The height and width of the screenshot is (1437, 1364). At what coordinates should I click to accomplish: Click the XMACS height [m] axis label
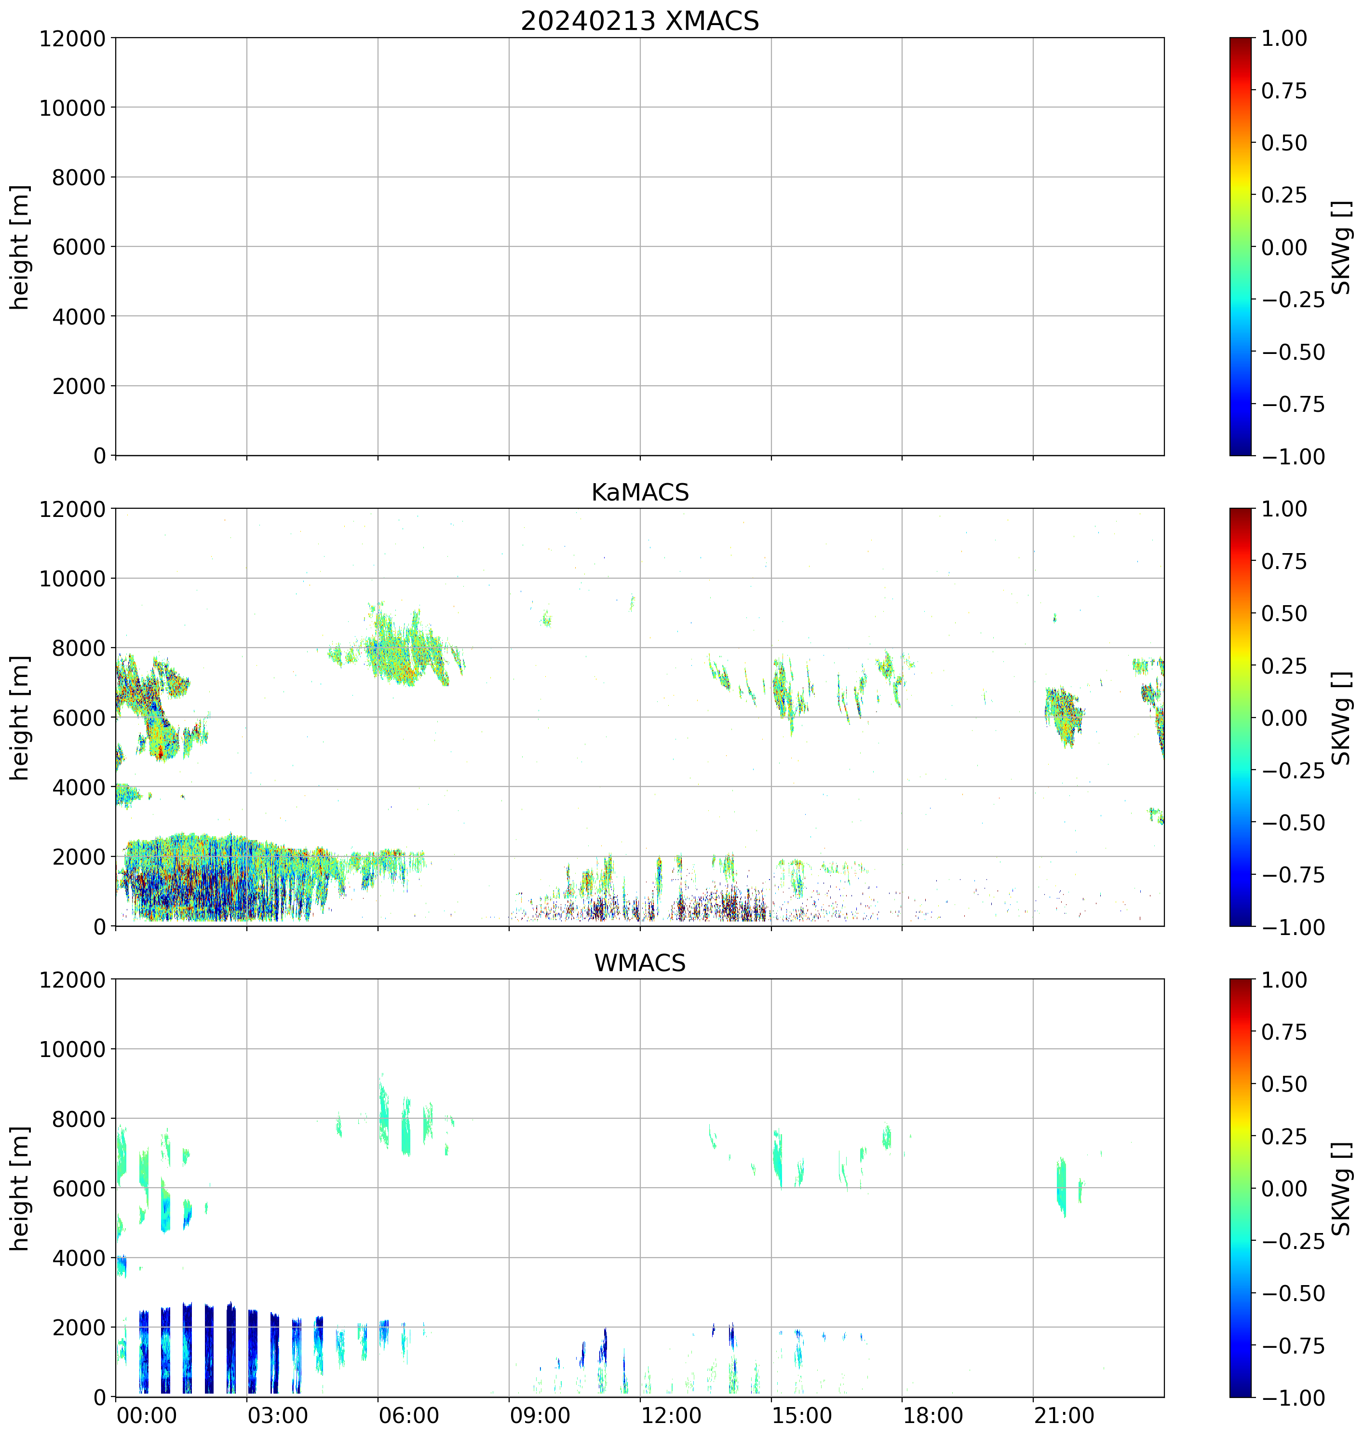click(20, 247)
